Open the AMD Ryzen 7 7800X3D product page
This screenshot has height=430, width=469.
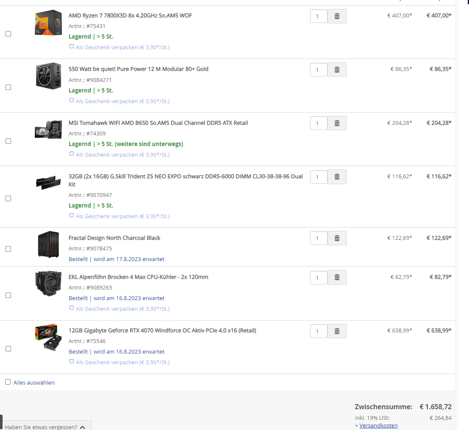pos(130,16)
